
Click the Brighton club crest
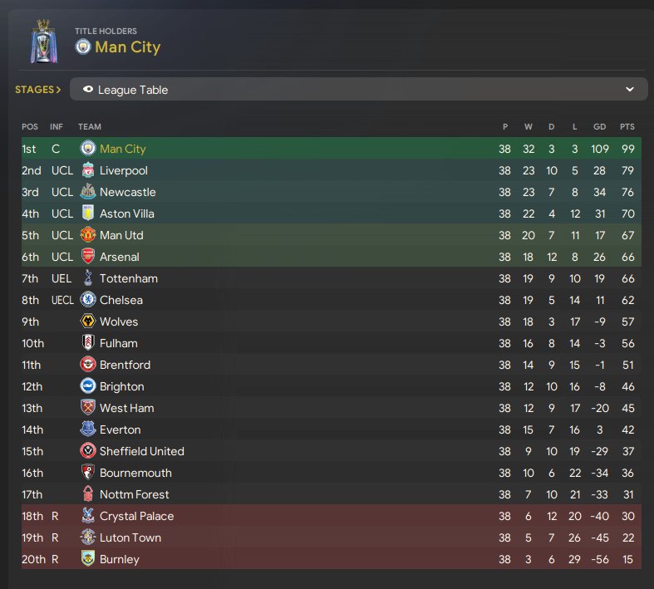click(x=87, y=386)
